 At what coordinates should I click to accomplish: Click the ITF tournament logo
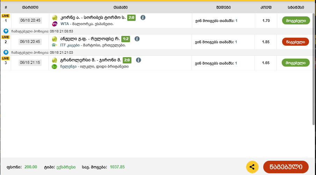55,45
